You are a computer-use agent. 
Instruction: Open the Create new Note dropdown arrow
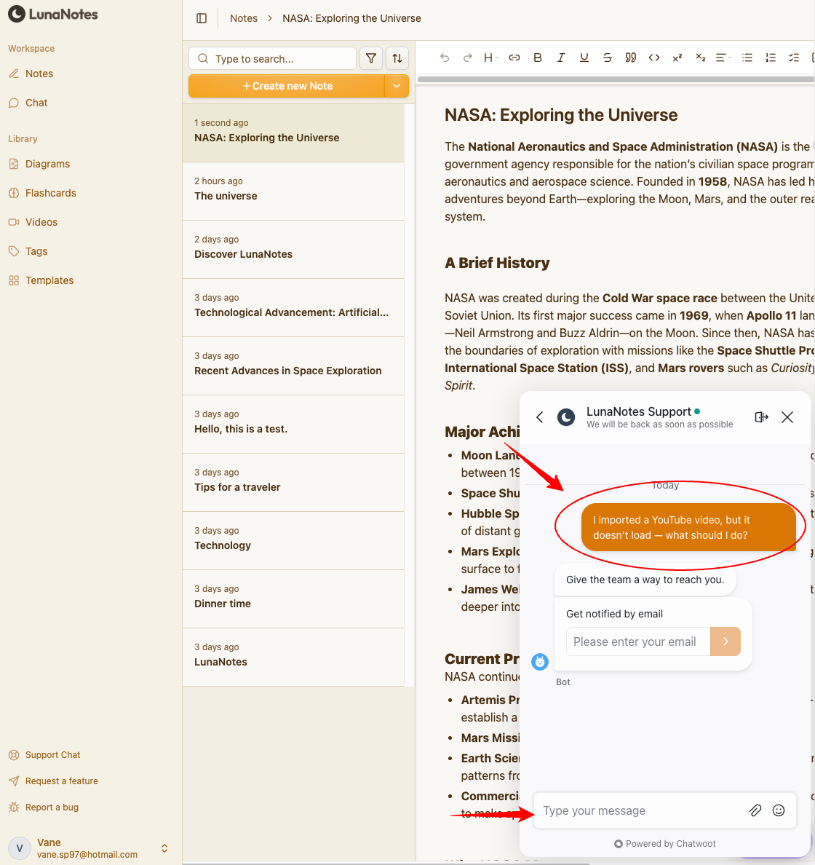[397, 86]
